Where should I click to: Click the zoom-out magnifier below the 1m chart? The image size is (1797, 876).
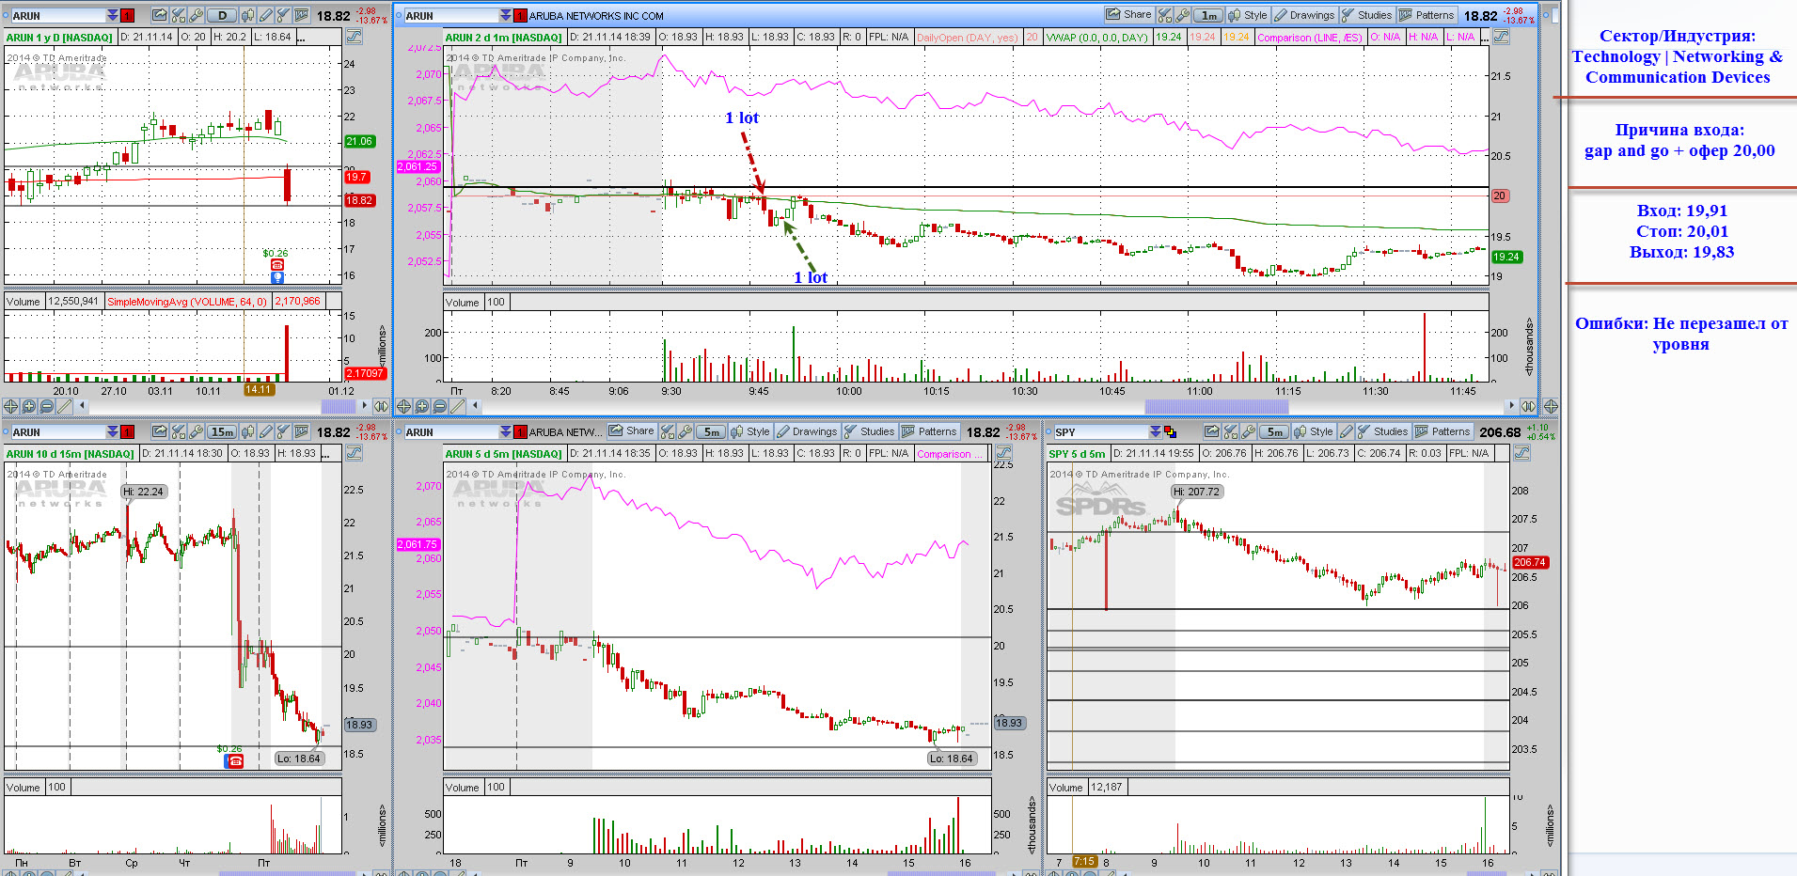pyautogui.click(x=439, y=406)
